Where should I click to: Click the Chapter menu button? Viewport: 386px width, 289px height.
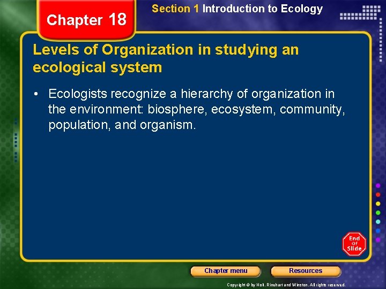pyautogui.click(x=226, y=271)
